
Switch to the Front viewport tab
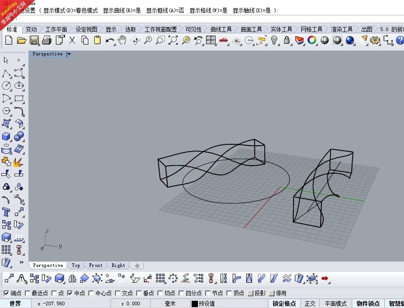point(96,265)
